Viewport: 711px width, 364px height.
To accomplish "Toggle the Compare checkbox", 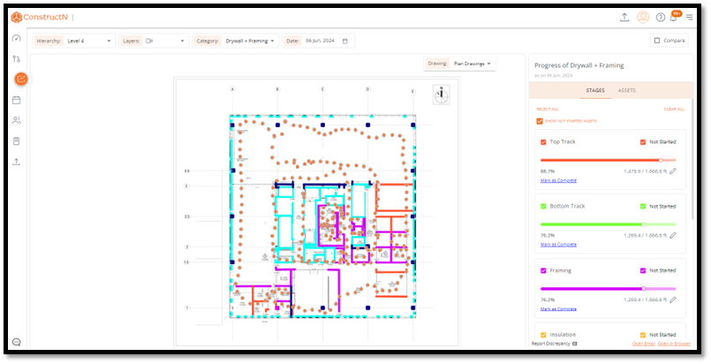I will tap(657, 41).
